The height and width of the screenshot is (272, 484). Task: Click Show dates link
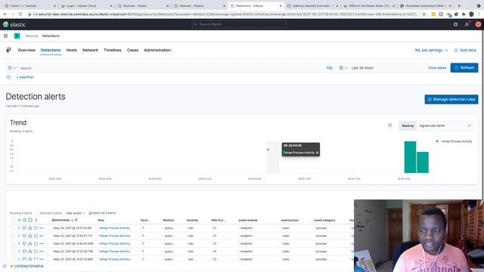(x=437, y=68)
